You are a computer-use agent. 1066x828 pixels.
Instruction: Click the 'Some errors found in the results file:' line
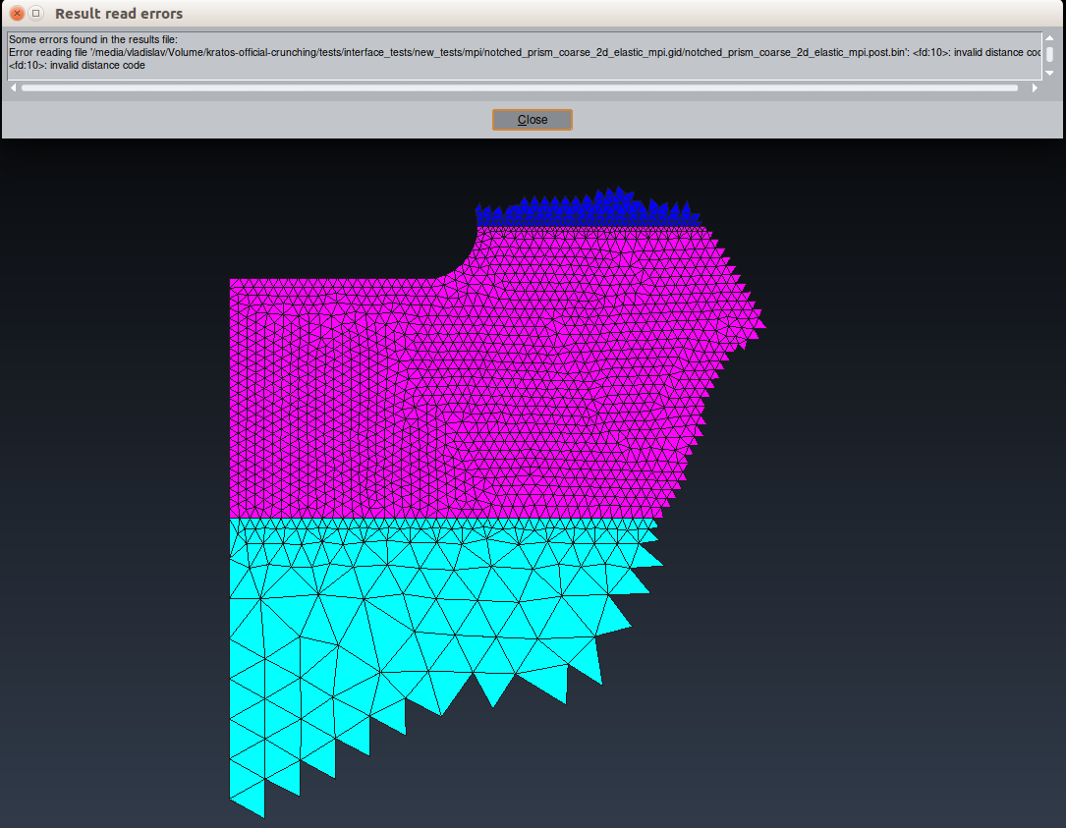93,39
